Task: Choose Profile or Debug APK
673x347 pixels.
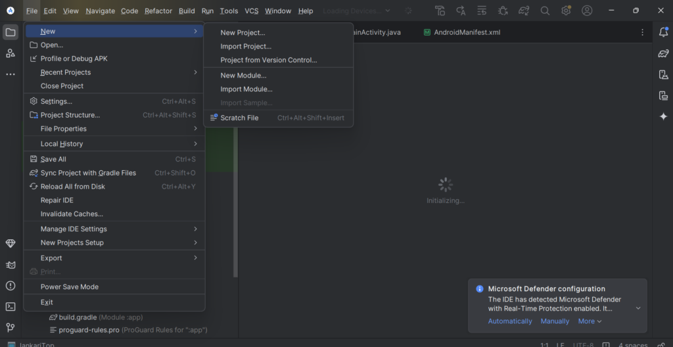Action: click(x=114, y=58)
